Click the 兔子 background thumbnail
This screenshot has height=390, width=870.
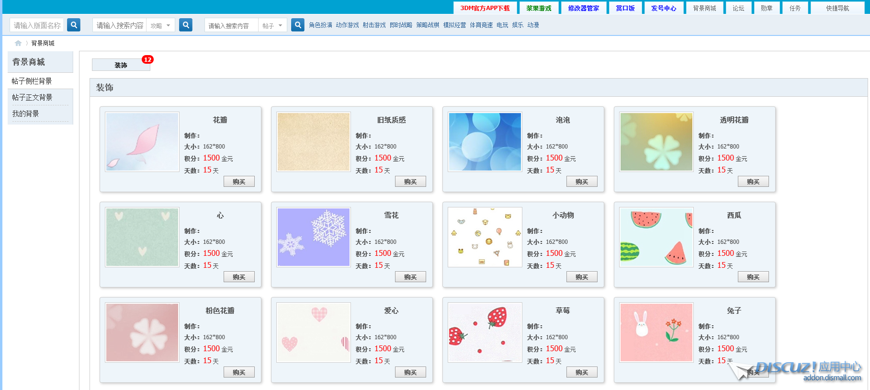(656, 333)
